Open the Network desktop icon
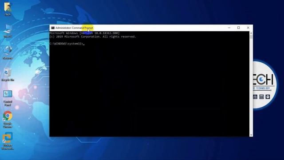This screenshot has width=284, height=160. coord(8,52)
